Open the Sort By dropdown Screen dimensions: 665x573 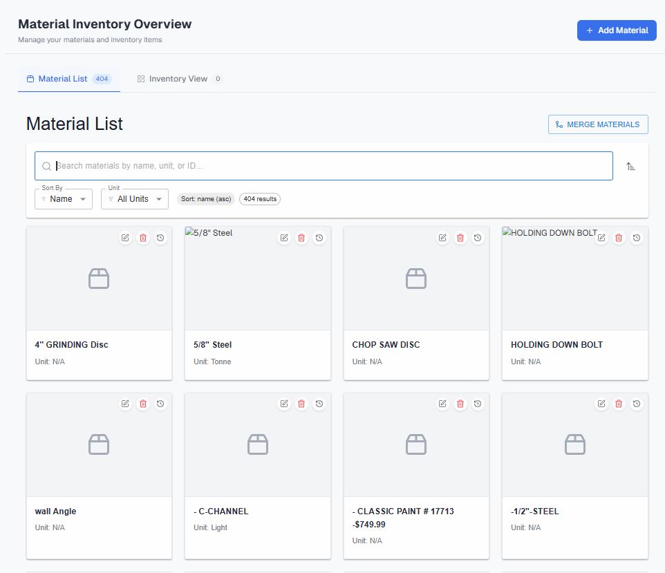(63, 199)
